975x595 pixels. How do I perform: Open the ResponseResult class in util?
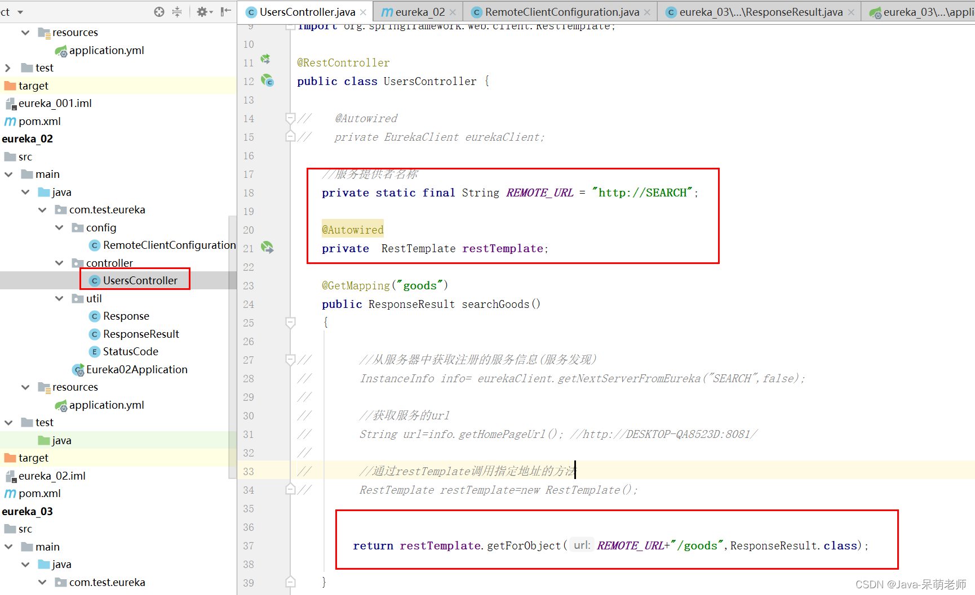coord(141,334)
